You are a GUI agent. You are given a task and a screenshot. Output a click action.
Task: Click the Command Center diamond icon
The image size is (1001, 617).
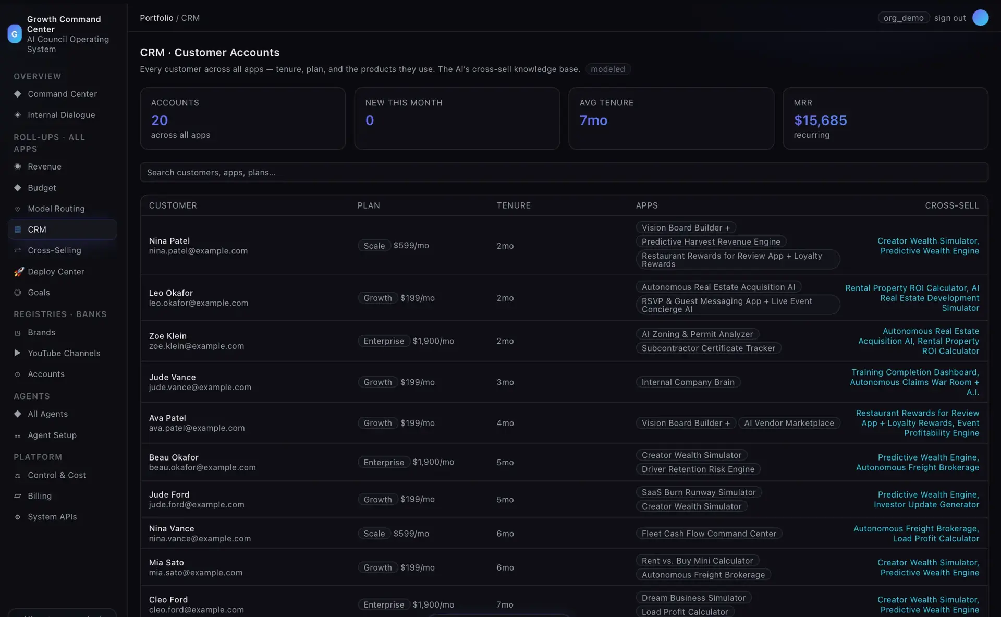[x=18, y=94]
